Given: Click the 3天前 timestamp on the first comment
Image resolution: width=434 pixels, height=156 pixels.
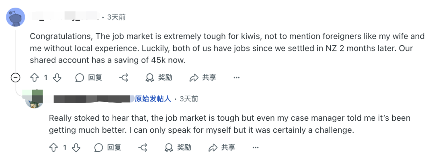Looking at the screenshot, I should [116, 17].
